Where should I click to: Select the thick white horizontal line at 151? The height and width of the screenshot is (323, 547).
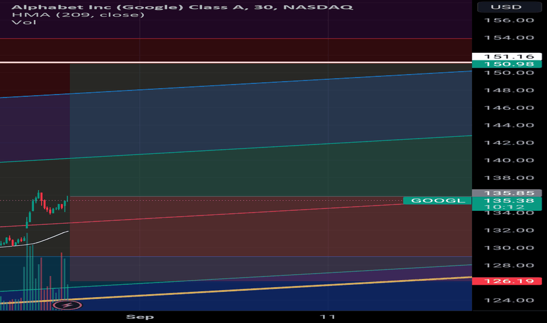[236, 62]
